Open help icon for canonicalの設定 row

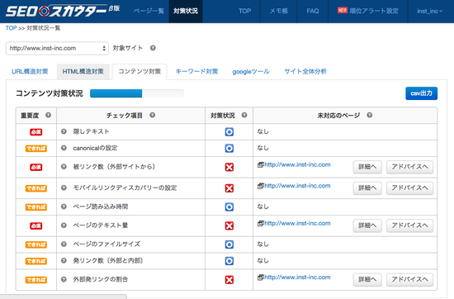pos(64,148)
